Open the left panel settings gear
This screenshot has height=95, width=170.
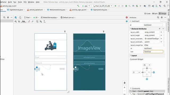pyautogui.click(x=8, y=17)
